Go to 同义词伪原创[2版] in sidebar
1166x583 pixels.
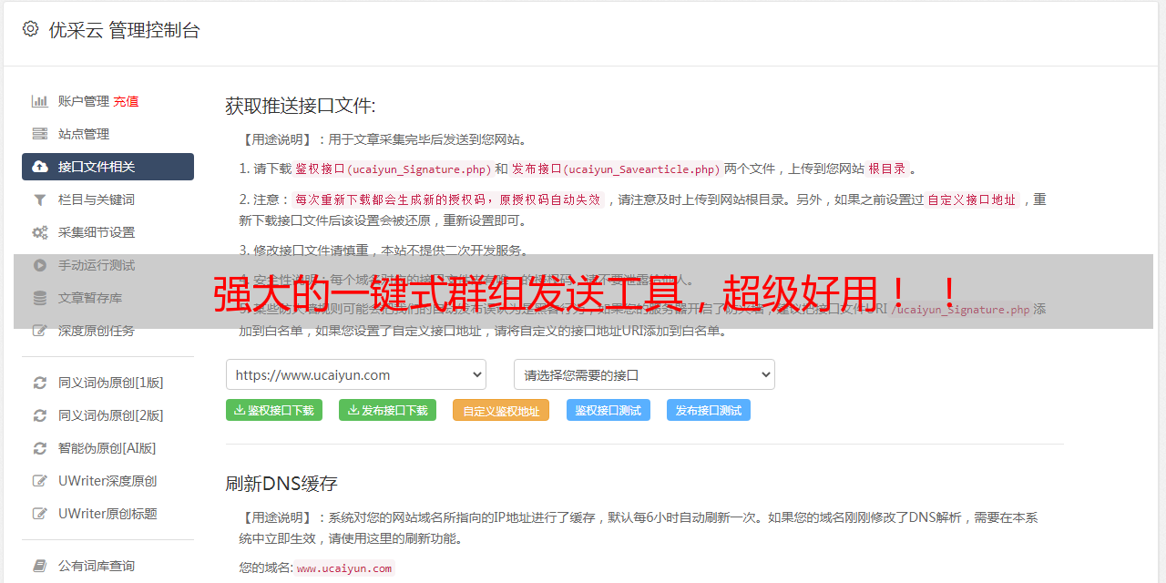(x=110, y=415)
